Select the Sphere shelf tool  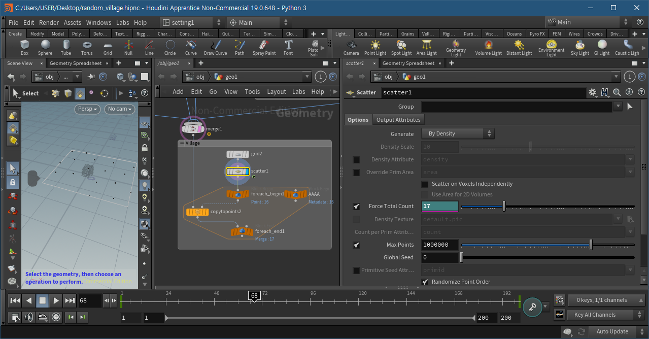(45, 48)
